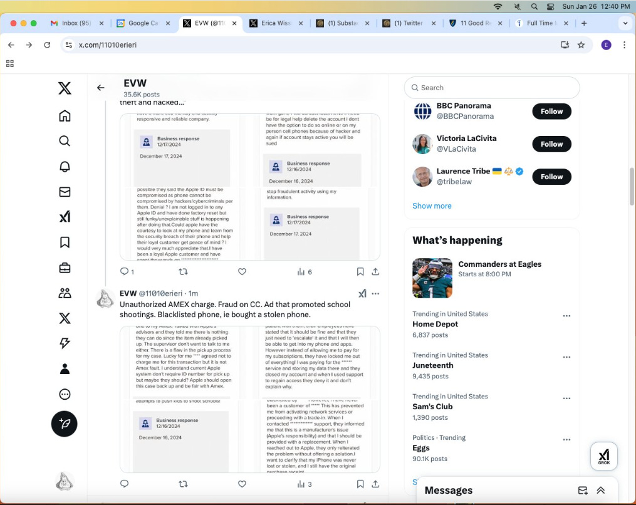This screenshot has width=636, height=505.
Task: Reply to first post with 1 reply
Action: click(127, 272)
